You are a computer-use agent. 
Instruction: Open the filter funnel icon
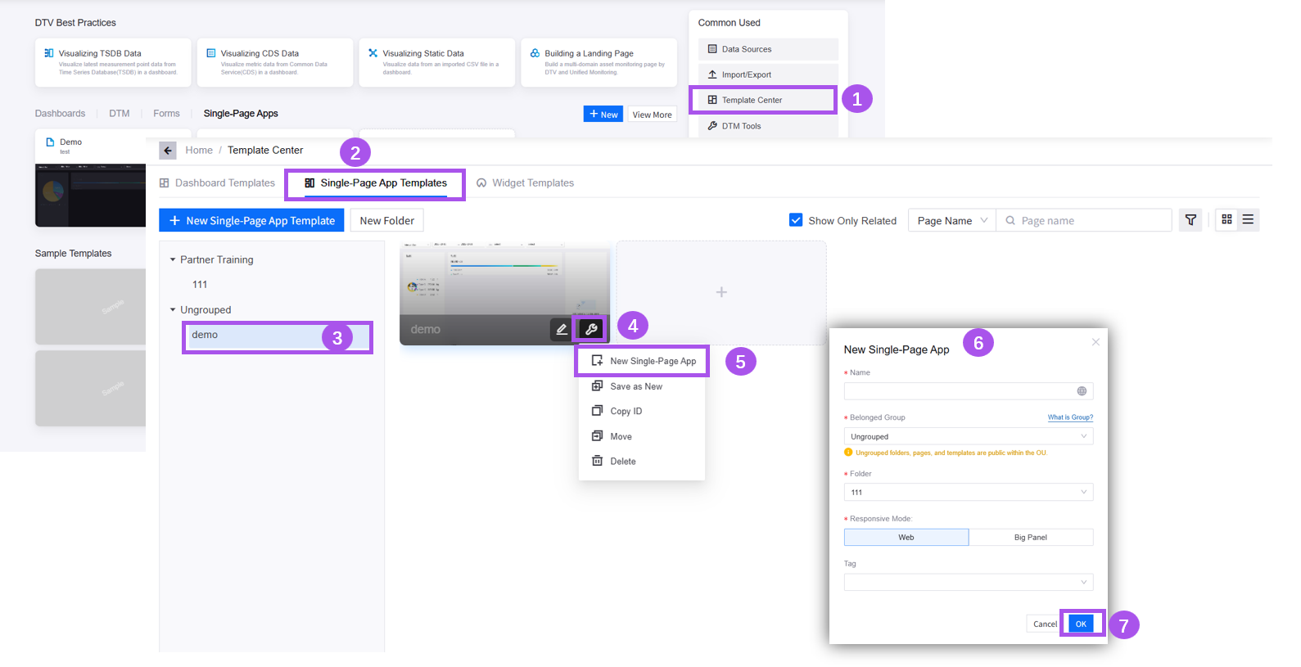(x=1190, y=220)
